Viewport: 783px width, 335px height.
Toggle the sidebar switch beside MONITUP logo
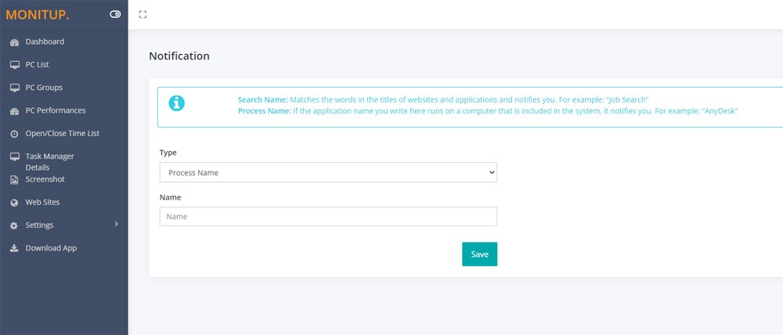click(115, 14)
